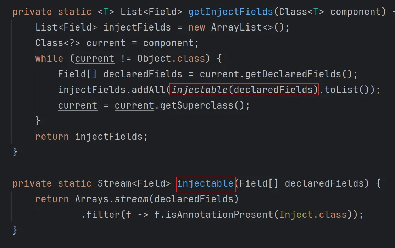The width and height of the screenshot is (395, 248).
Task: Click the return injectFields statement
Action: (x=91, y=136)
